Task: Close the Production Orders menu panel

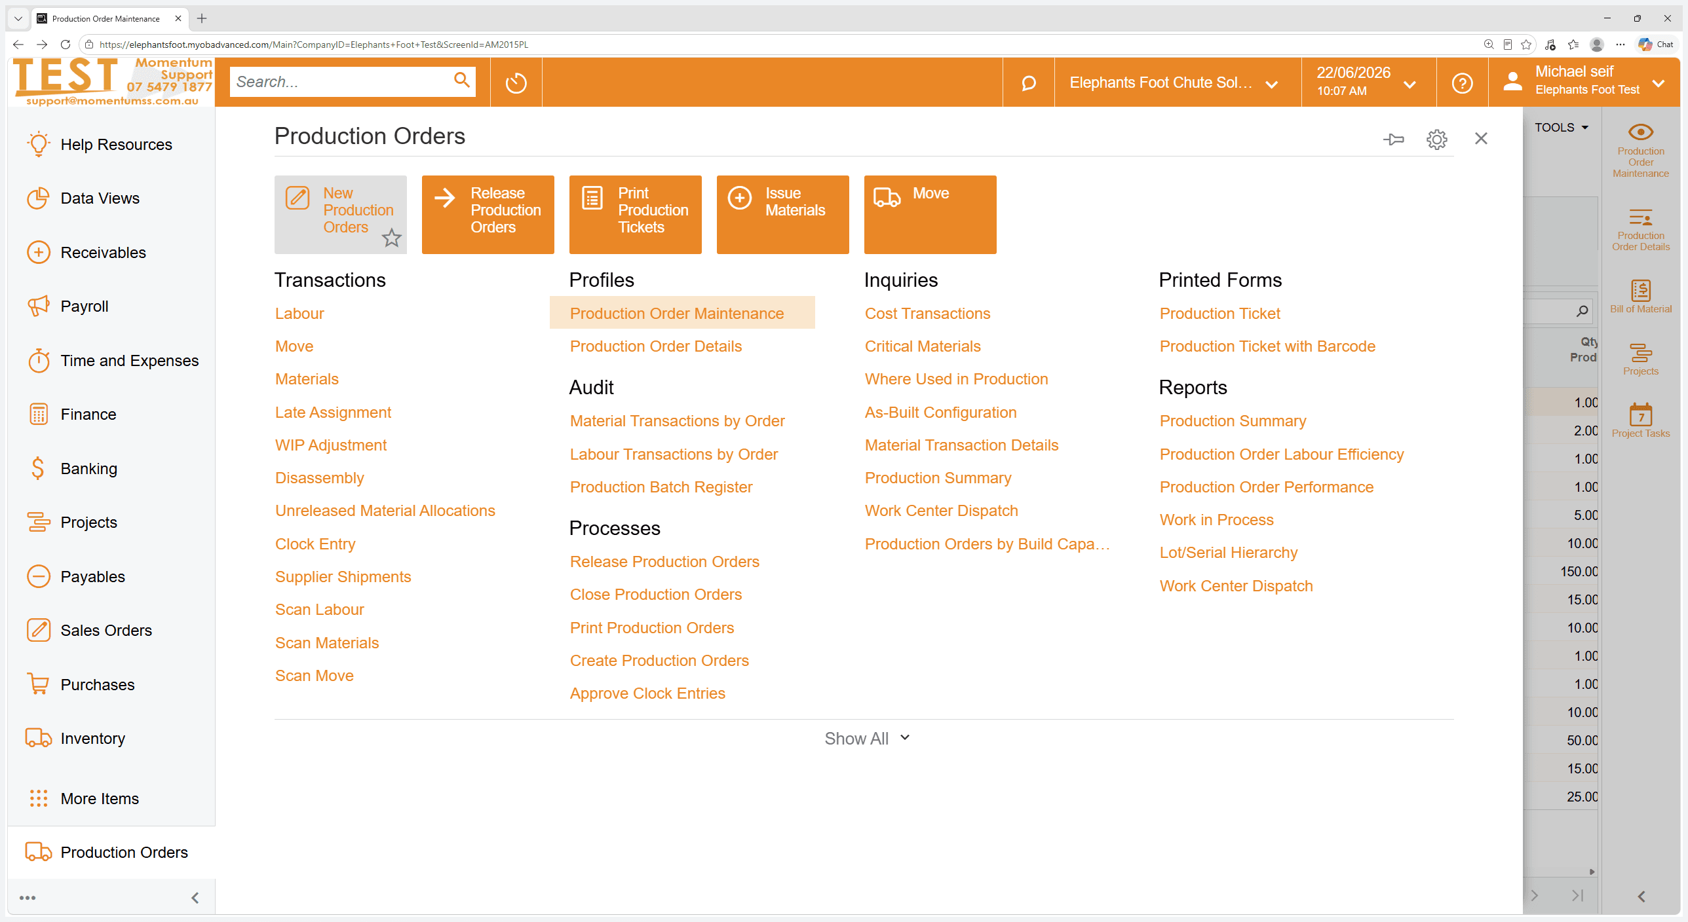Action: coord(1481,139)
